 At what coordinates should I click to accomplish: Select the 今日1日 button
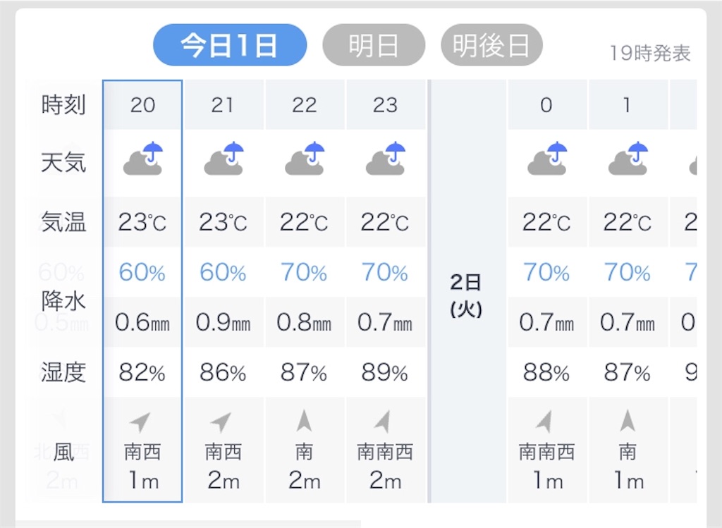231,44
